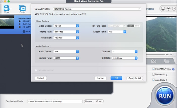Screen dimensions: 177x108
Task: Select the Nachi Fire video thumbnail
Action: pyautogui.click(x=7, y=22)
